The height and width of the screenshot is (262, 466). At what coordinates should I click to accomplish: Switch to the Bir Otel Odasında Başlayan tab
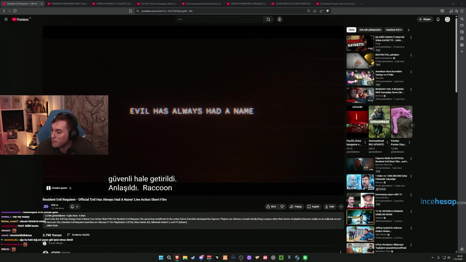pyautogui.click(x=157, y=4)
